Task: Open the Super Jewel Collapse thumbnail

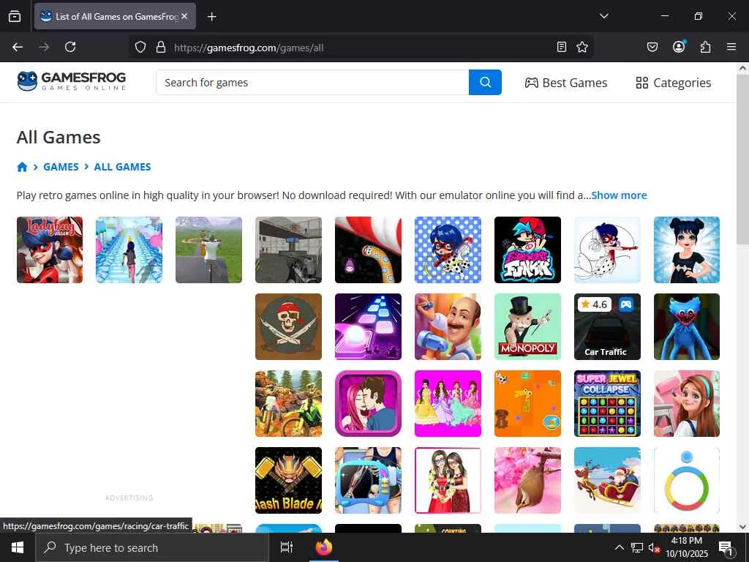Action: tap(607, 403)
